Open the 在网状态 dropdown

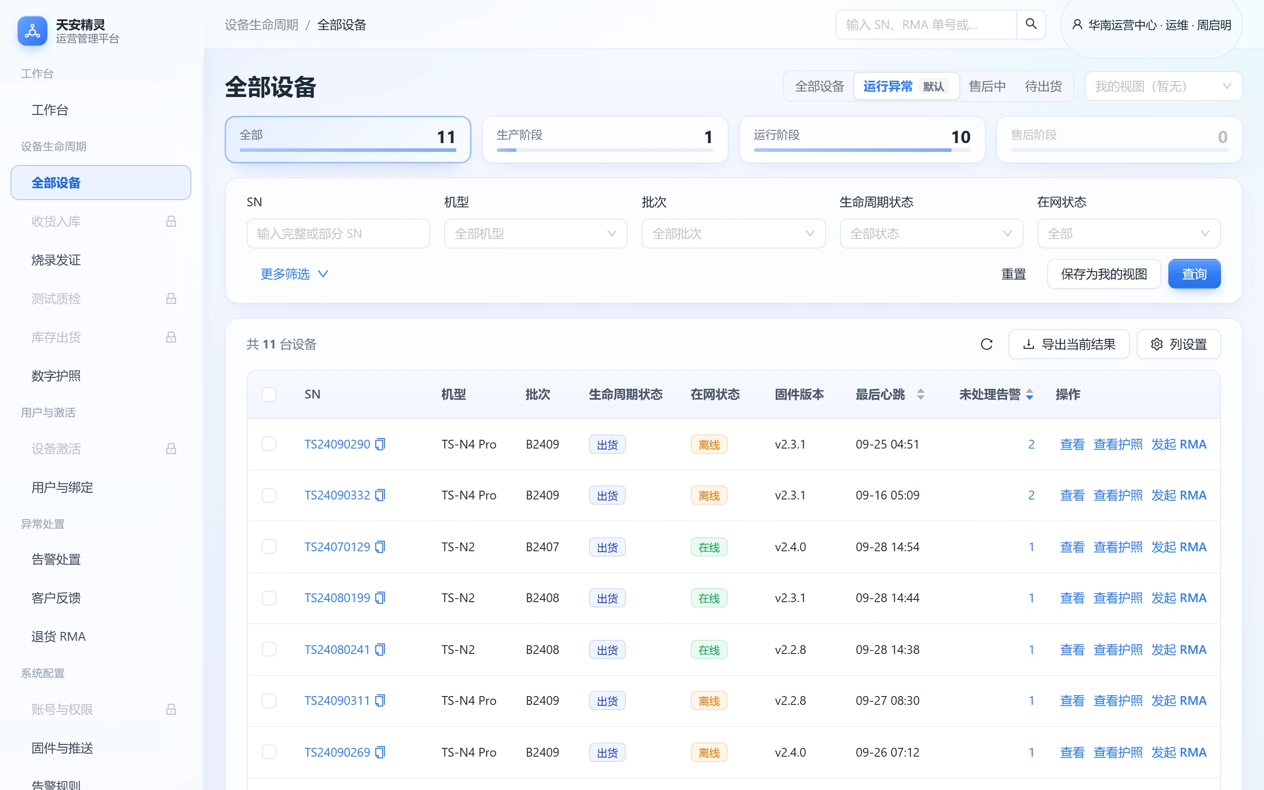(1129, 233)
